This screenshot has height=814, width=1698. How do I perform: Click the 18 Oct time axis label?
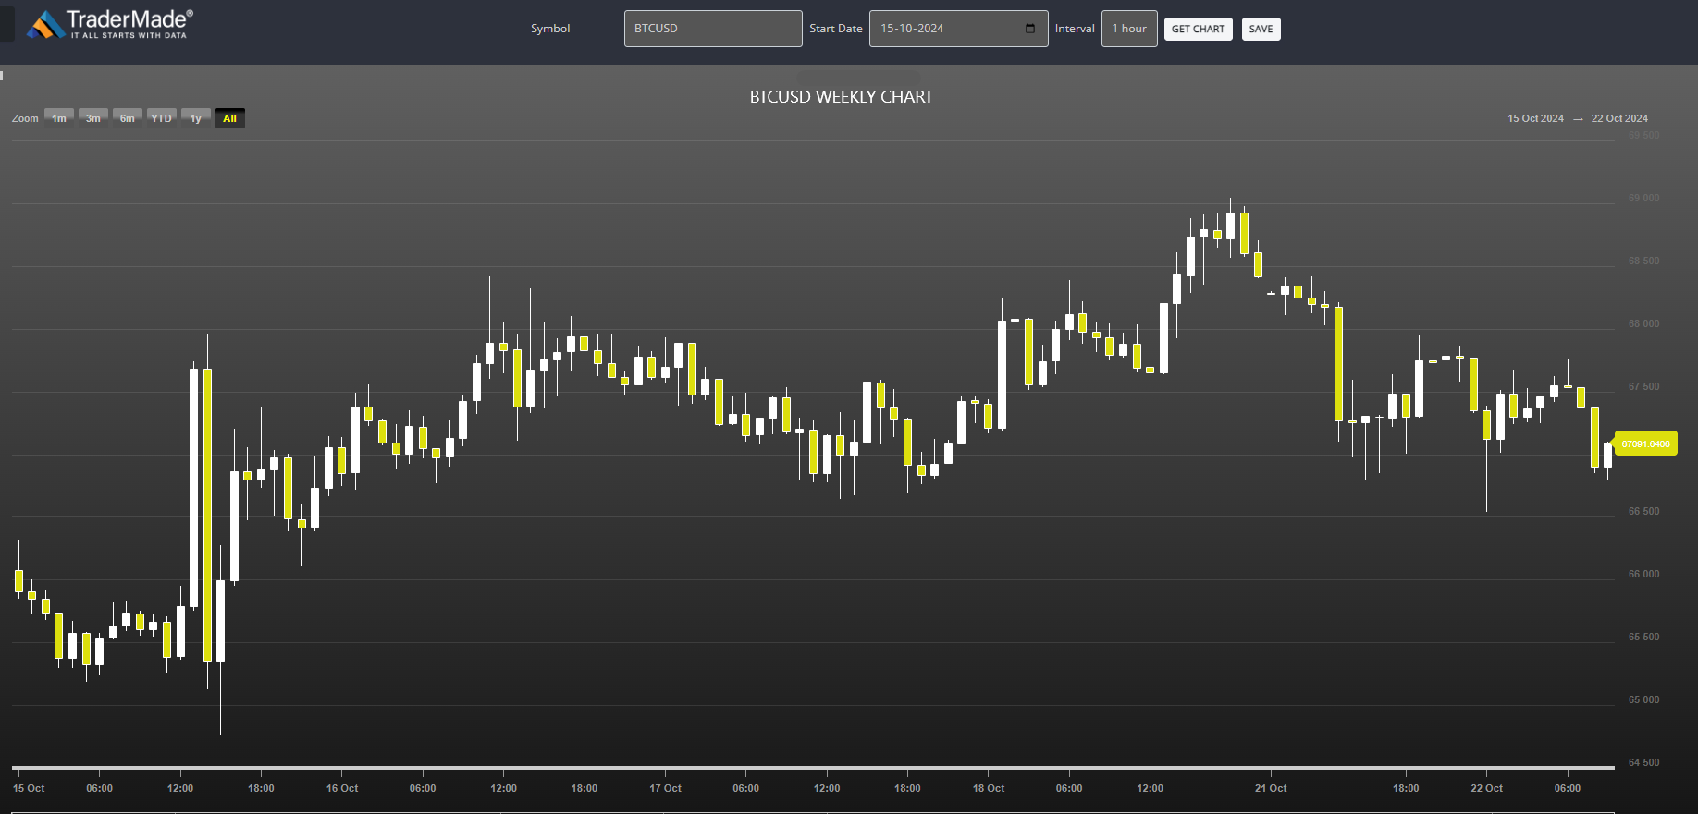(989, 788)
